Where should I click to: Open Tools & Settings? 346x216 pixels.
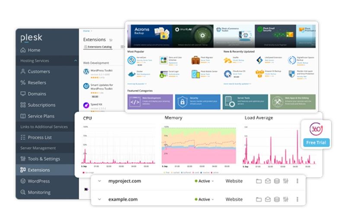tap(40, 159)
